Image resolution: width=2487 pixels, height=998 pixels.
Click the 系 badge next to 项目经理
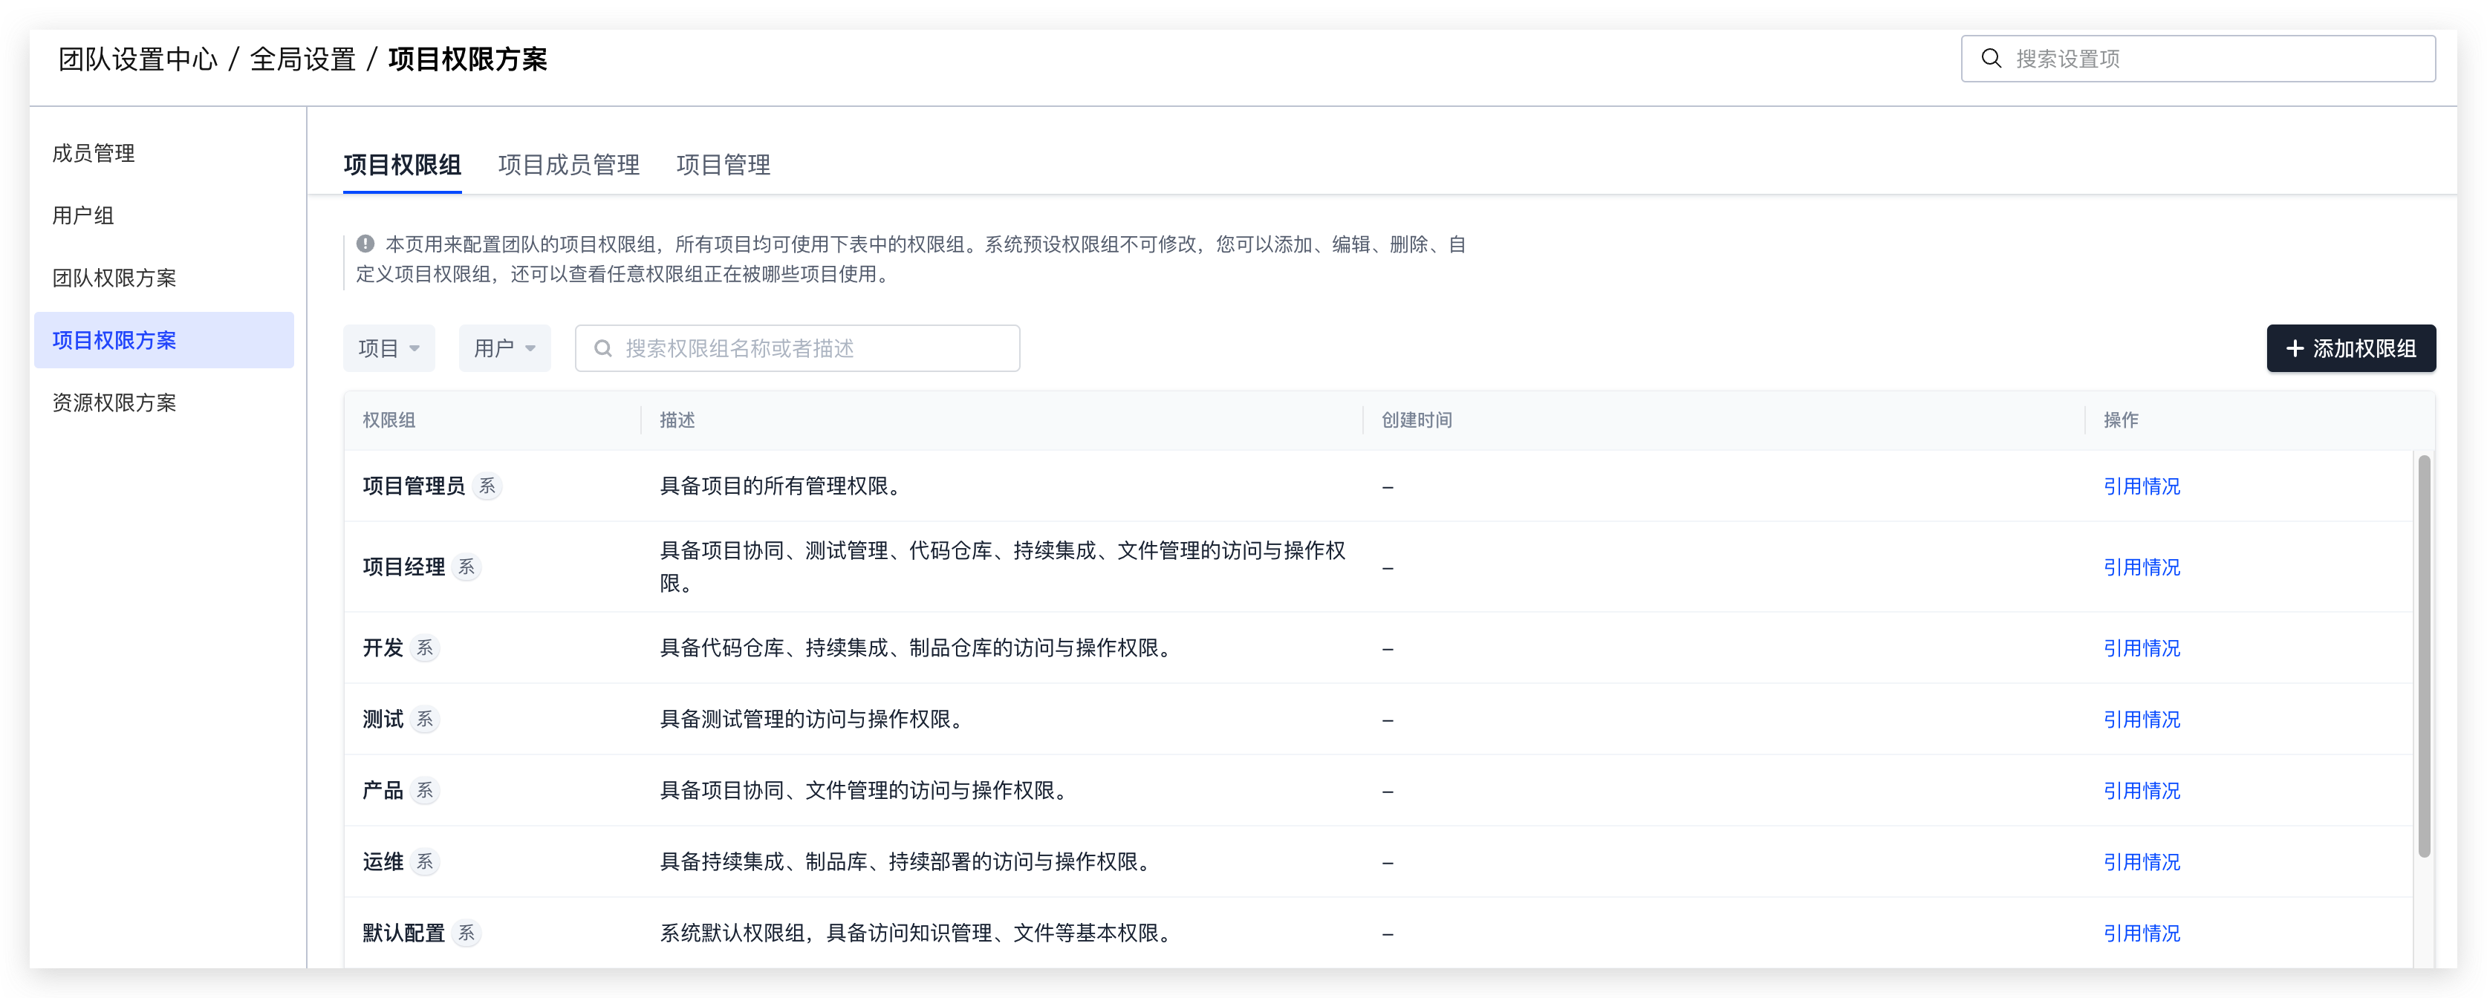click(x=466, y=567)
